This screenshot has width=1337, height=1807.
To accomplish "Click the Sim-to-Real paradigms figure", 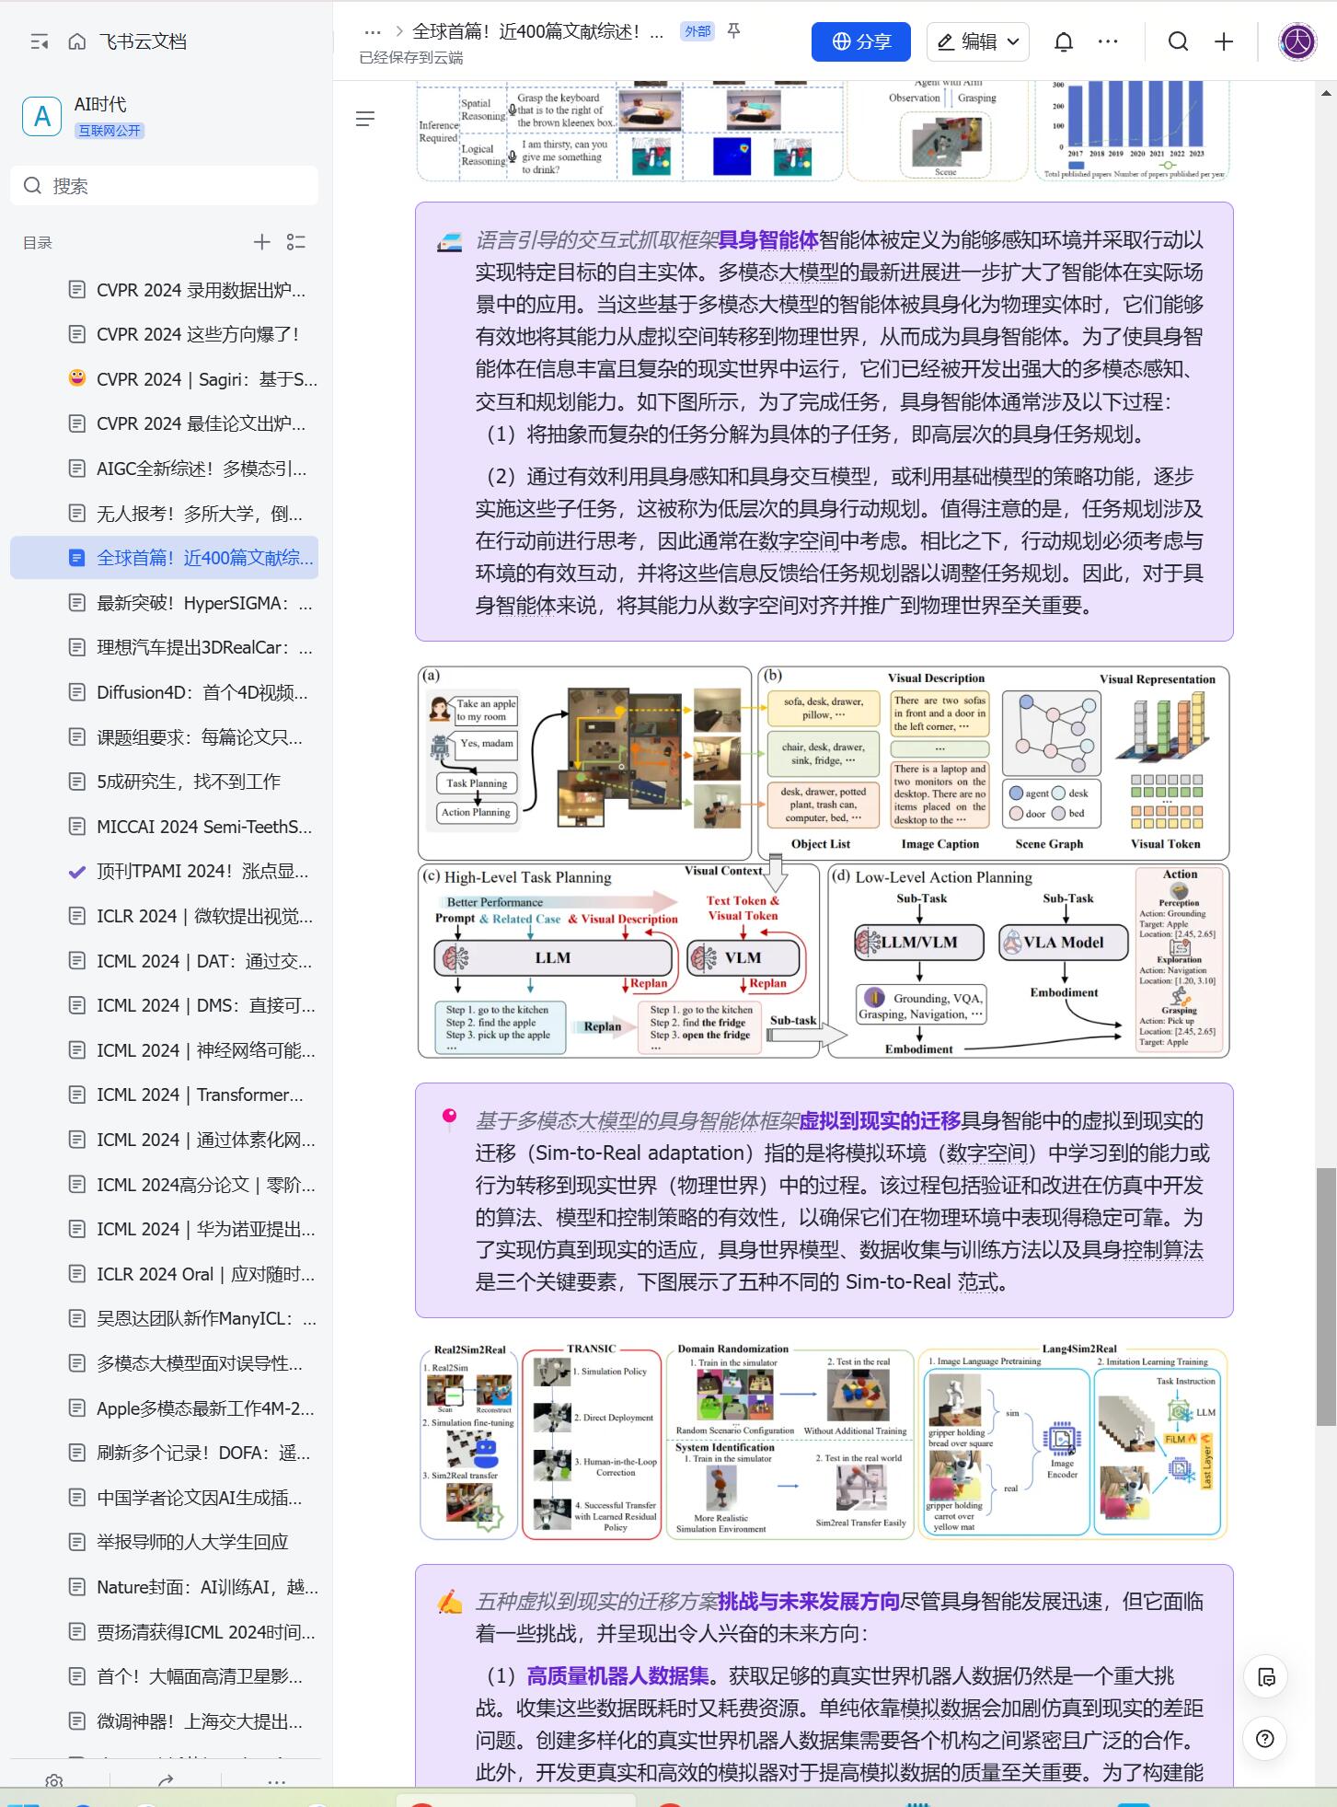I will 824,1442.
